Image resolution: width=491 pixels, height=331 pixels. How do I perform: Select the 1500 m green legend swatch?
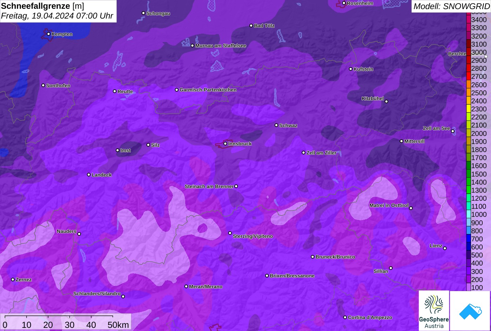point(469,174)
